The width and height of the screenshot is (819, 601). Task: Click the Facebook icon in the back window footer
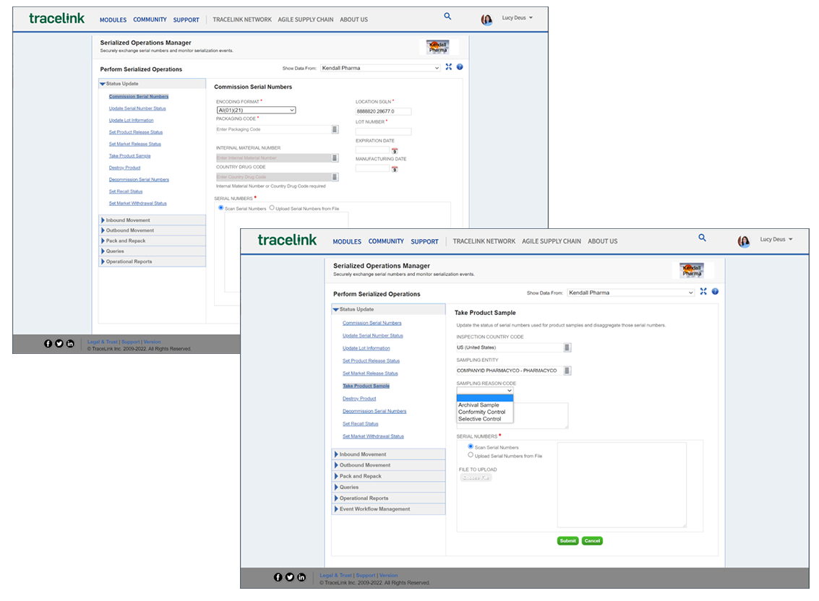pyautogui.click(x=48, y=344)
